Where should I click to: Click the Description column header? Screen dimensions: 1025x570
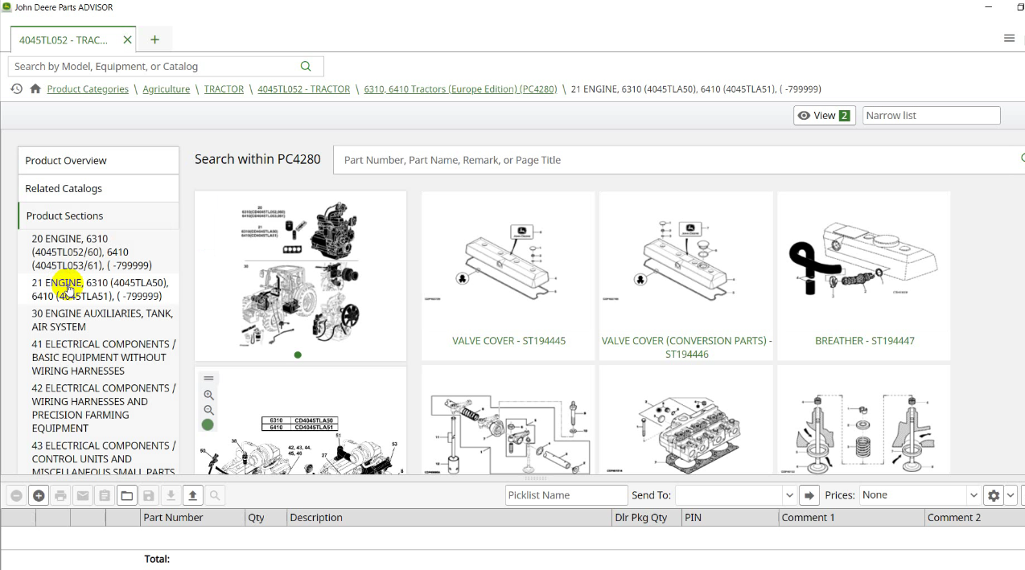[449, 518]
